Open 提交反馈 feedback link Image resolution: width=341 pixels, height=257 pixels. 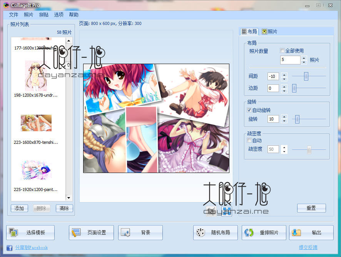[x=308, y=247]
